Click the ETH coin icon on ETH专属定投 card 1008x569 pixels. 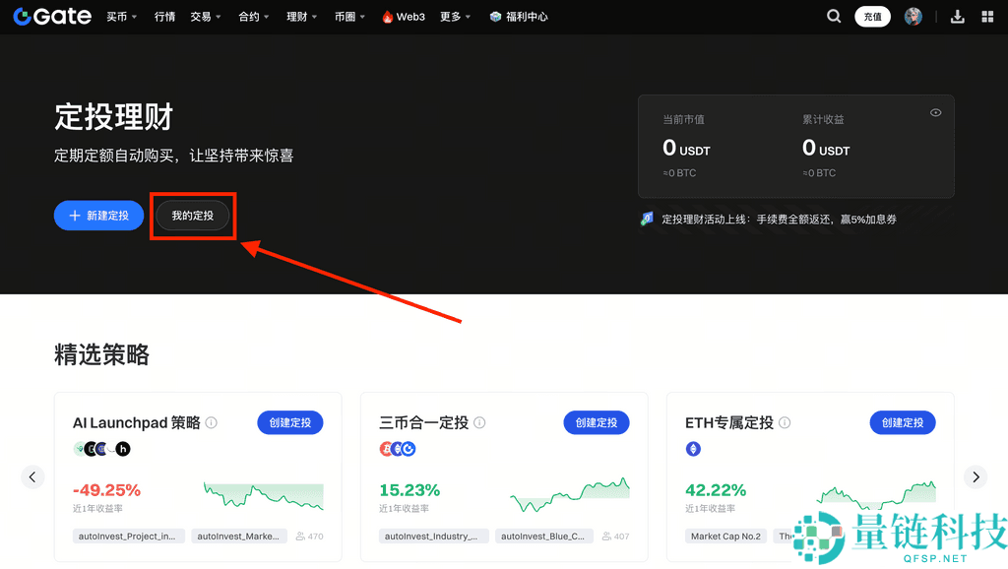(693, 448)
